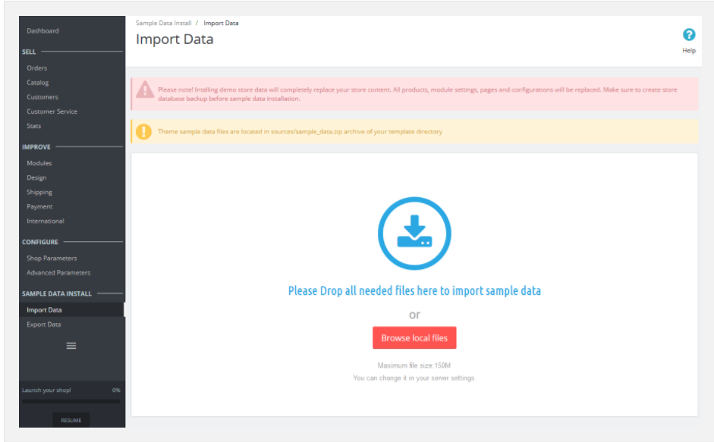Image resolution: width=714 pixels, height=442 pixels.
Task: Click Sample Data Install breadcrumb link
Action: 163,23
